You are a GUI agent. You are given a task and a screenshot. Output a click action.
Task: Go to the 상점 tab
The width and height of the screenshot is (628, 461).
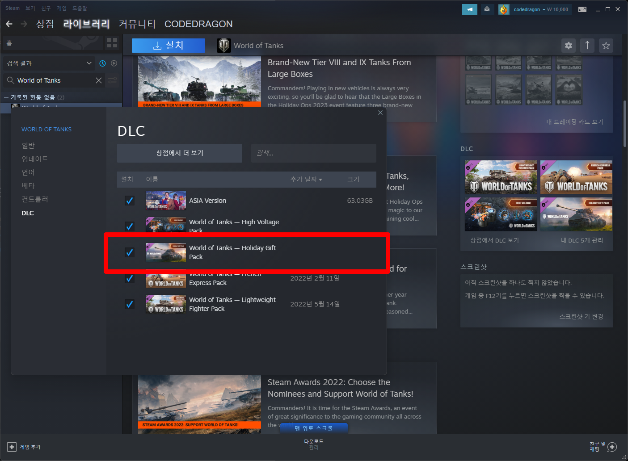tap(45, 24)
